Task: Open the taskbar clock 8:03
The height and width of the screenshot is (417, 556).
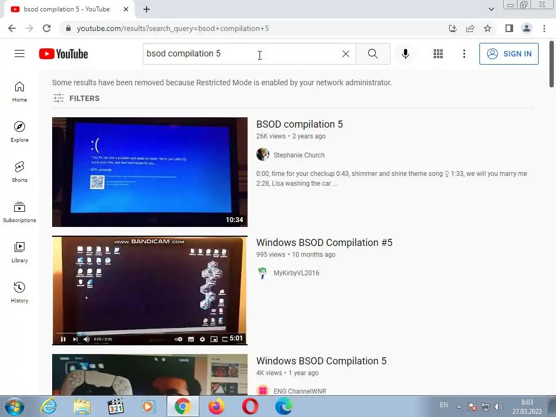Action: (527, 407)
